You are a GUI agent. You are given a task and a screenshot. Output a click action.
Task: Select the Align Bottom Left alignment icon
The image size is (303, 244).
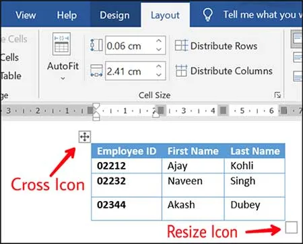298,76
